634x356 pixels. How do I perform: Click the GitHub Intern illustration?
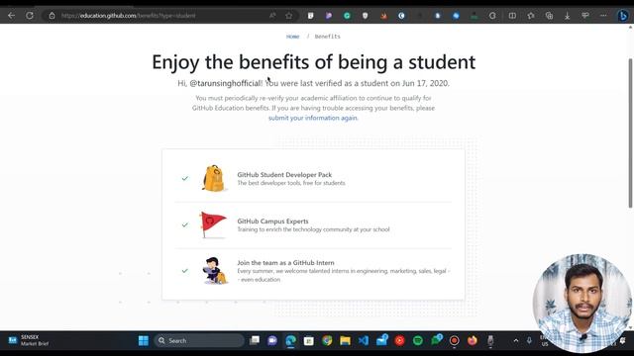pos(215,271)
